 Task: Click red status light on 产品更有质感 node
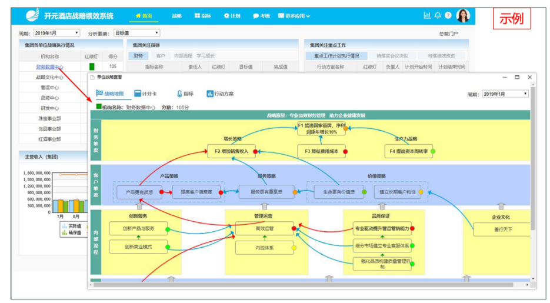point(162,192)
